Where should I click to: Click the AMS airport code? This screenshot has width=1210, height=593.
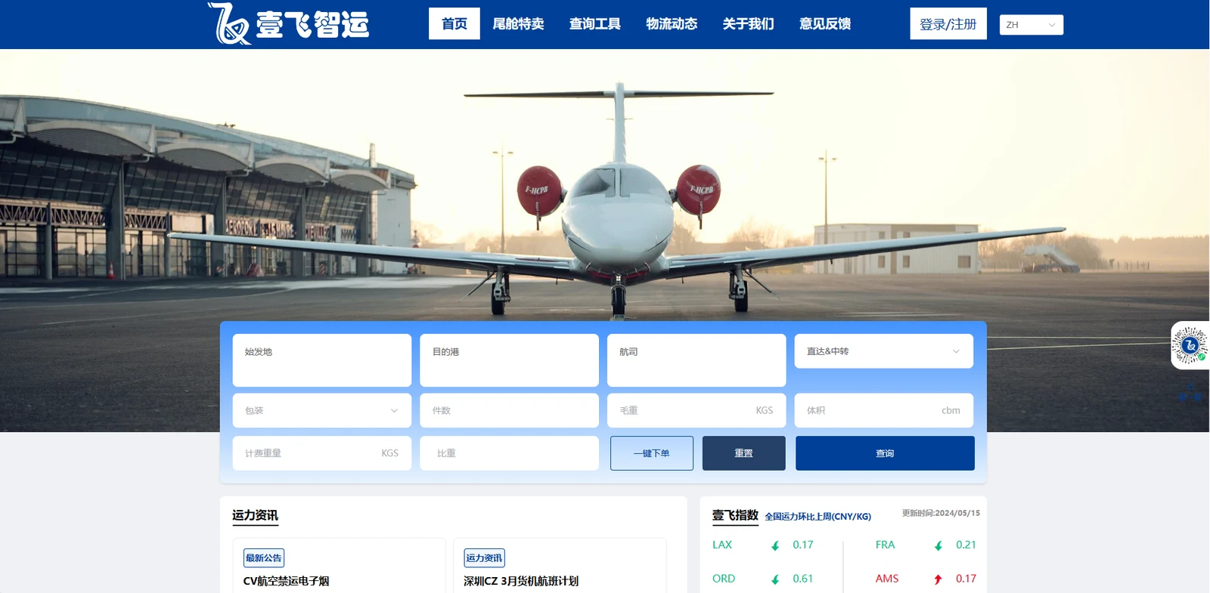pyautogui.click(x=887, y=579)
